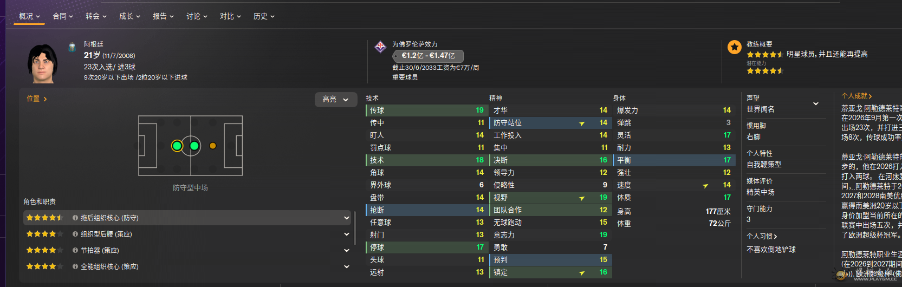Image resolution: width=902 pixels, height=287 pixels.
Task: Select the highlighted left midfield position dot
Action: (x=177, y=146)
